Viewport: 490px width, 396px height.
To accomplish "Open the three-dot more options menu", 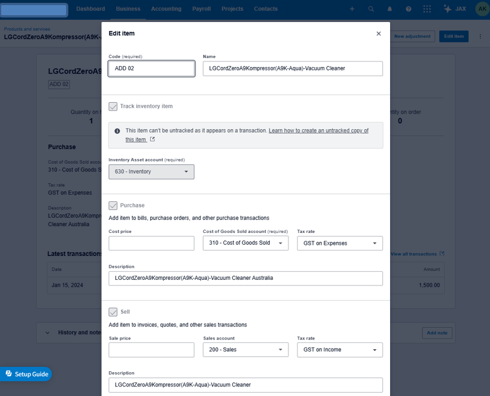I will click(x=480, y=37).
